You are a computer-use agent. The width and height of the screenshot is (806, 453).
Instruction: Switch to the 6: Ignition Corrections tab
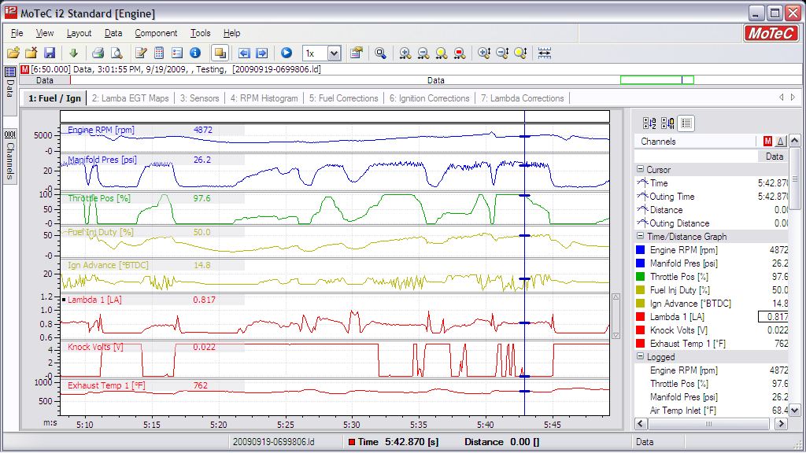click(429, 98)
